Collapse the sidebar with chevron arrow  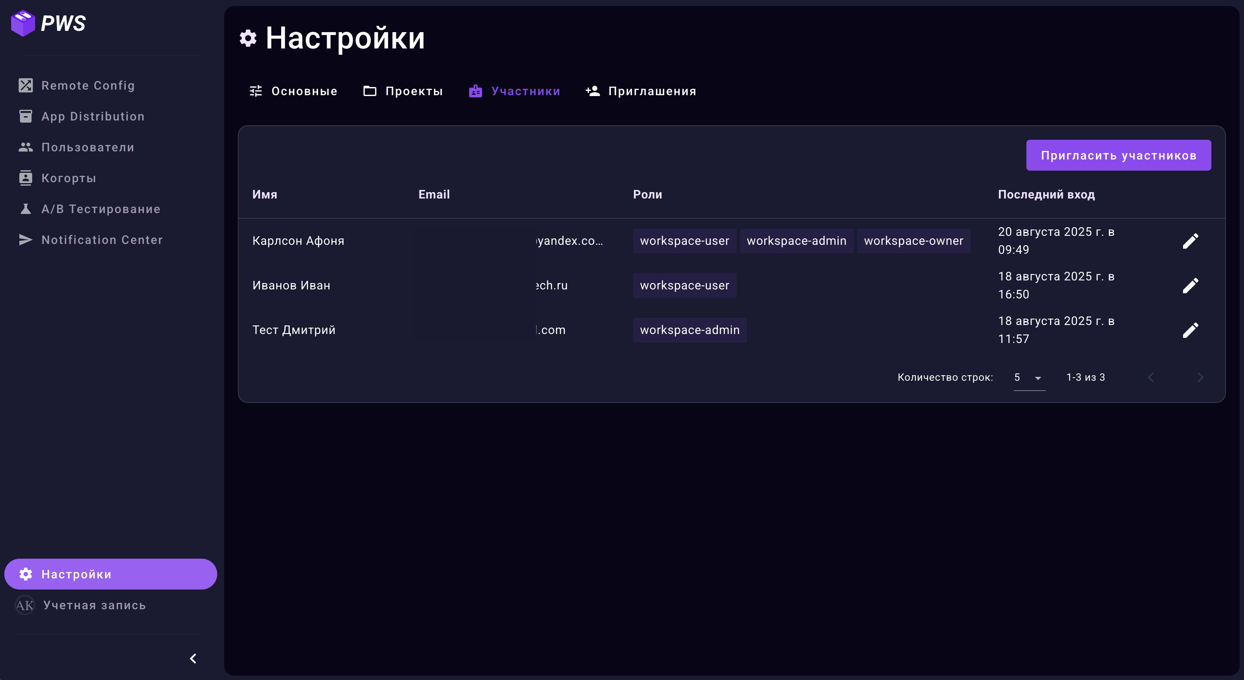point(193,658)
